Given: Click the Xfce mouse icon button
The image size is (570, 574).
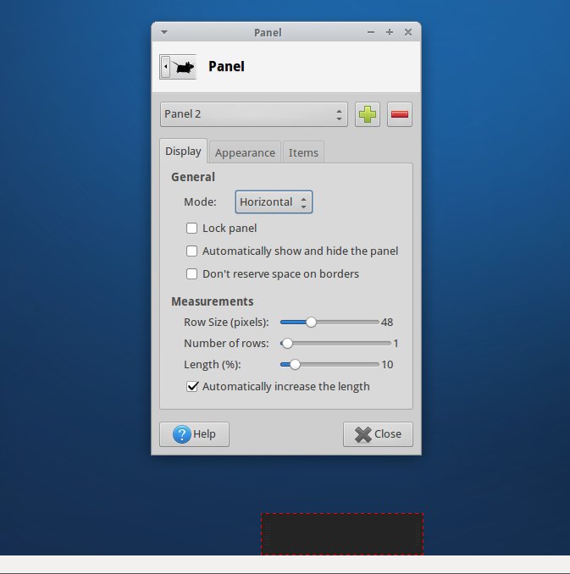Looking at the screenshot, I should point(178,67).
